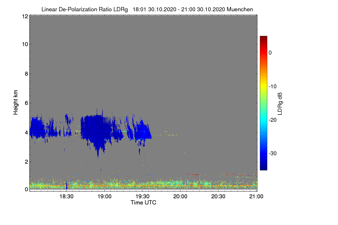Screen dimensions: 338x225
Task: Click the end time '21:00 30.10.2020' in title
Action: click(x=203, y=9)
